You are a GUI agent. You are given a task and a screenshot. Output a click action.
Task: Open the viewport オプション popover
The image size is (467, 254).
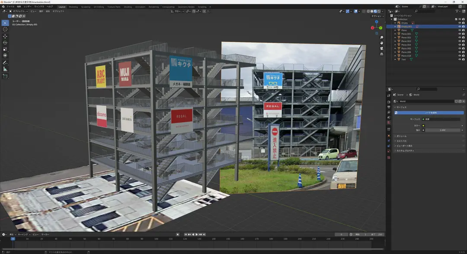(x=377, y=16)
